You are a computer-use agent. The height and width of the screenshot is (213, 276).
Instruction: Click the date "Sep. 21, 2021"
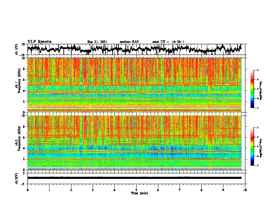(97, 42)
